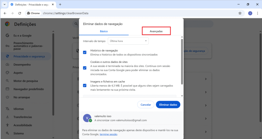The image size is (262, 139).
Task: Click the address bar URL
Action: coord(65,13)
